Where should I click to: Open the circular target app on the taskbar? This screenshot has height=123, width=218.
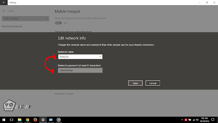[x=59, y=120]
